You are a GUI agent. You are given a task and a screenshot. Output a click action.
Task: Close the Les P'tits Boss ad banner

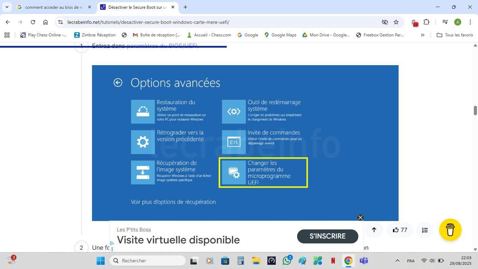click(360, 218)
